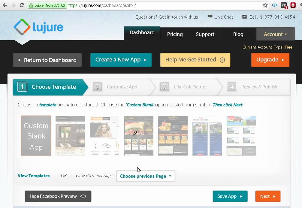The image size is (302, 208).
Task: Click the blue chat extension icon
Action: [274, 5]
